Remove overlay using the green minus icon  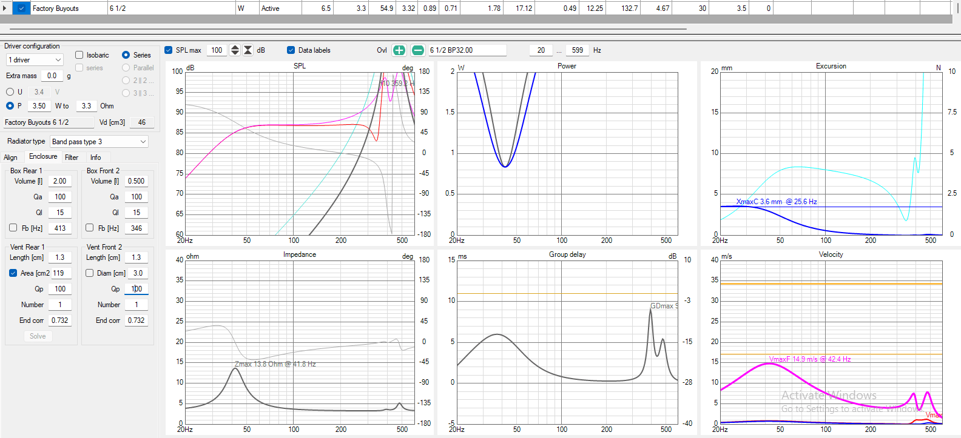tap(418, 50)
